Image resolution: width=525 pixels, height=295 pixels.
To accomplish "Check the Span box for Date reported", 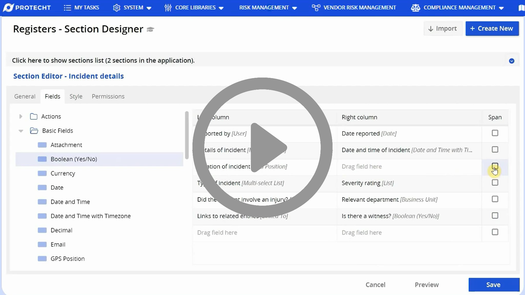I will pos(495,133).
